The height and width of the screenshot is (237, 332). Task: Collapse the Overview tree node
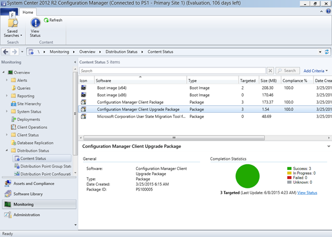coord(3,72)
